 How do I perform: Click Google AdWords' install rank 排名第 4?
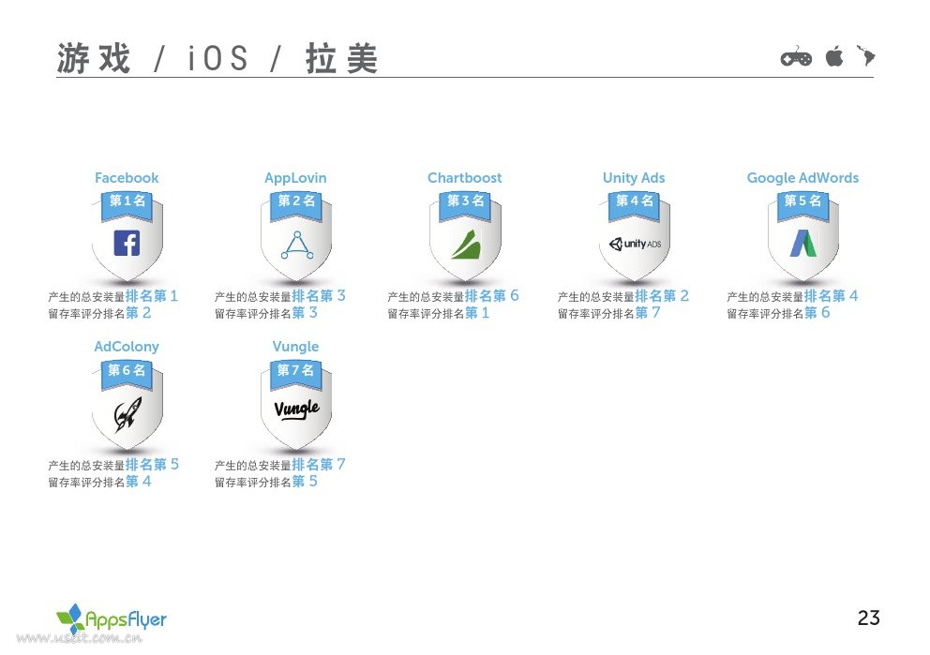[831, 295]
